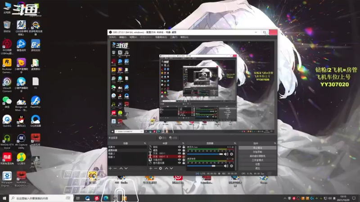Pop out the 混音器 dock panel

pyautogui.click(x=234, y=143)
